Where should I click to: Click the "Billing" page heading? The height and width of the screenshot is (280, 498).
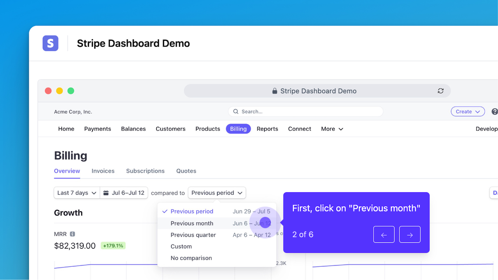point(70,156)
